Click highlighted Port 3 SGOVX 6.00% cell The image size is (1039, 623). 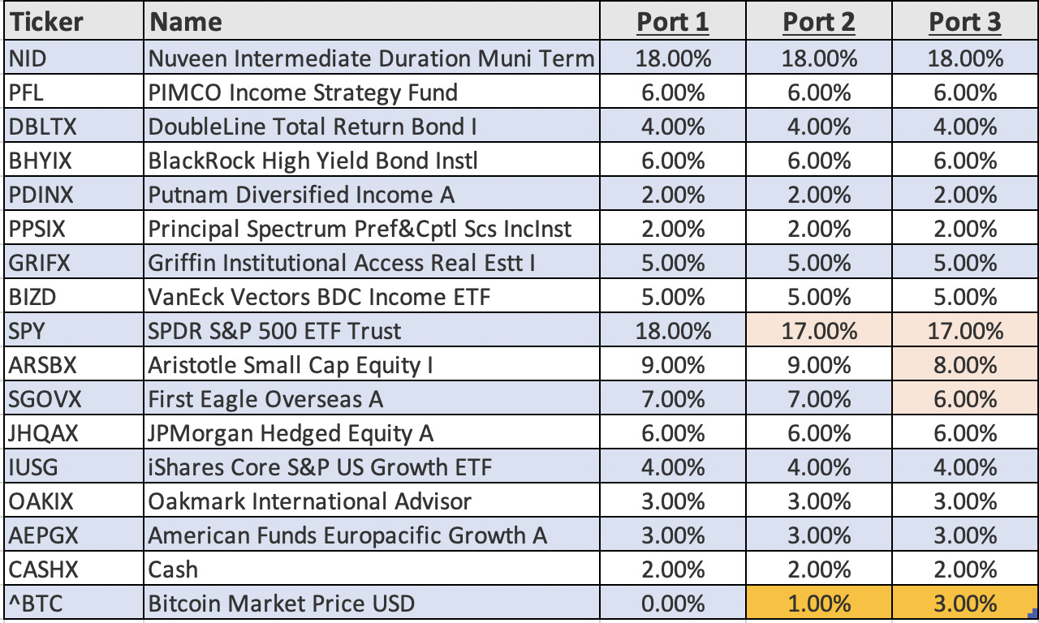[x=964, y=399]
